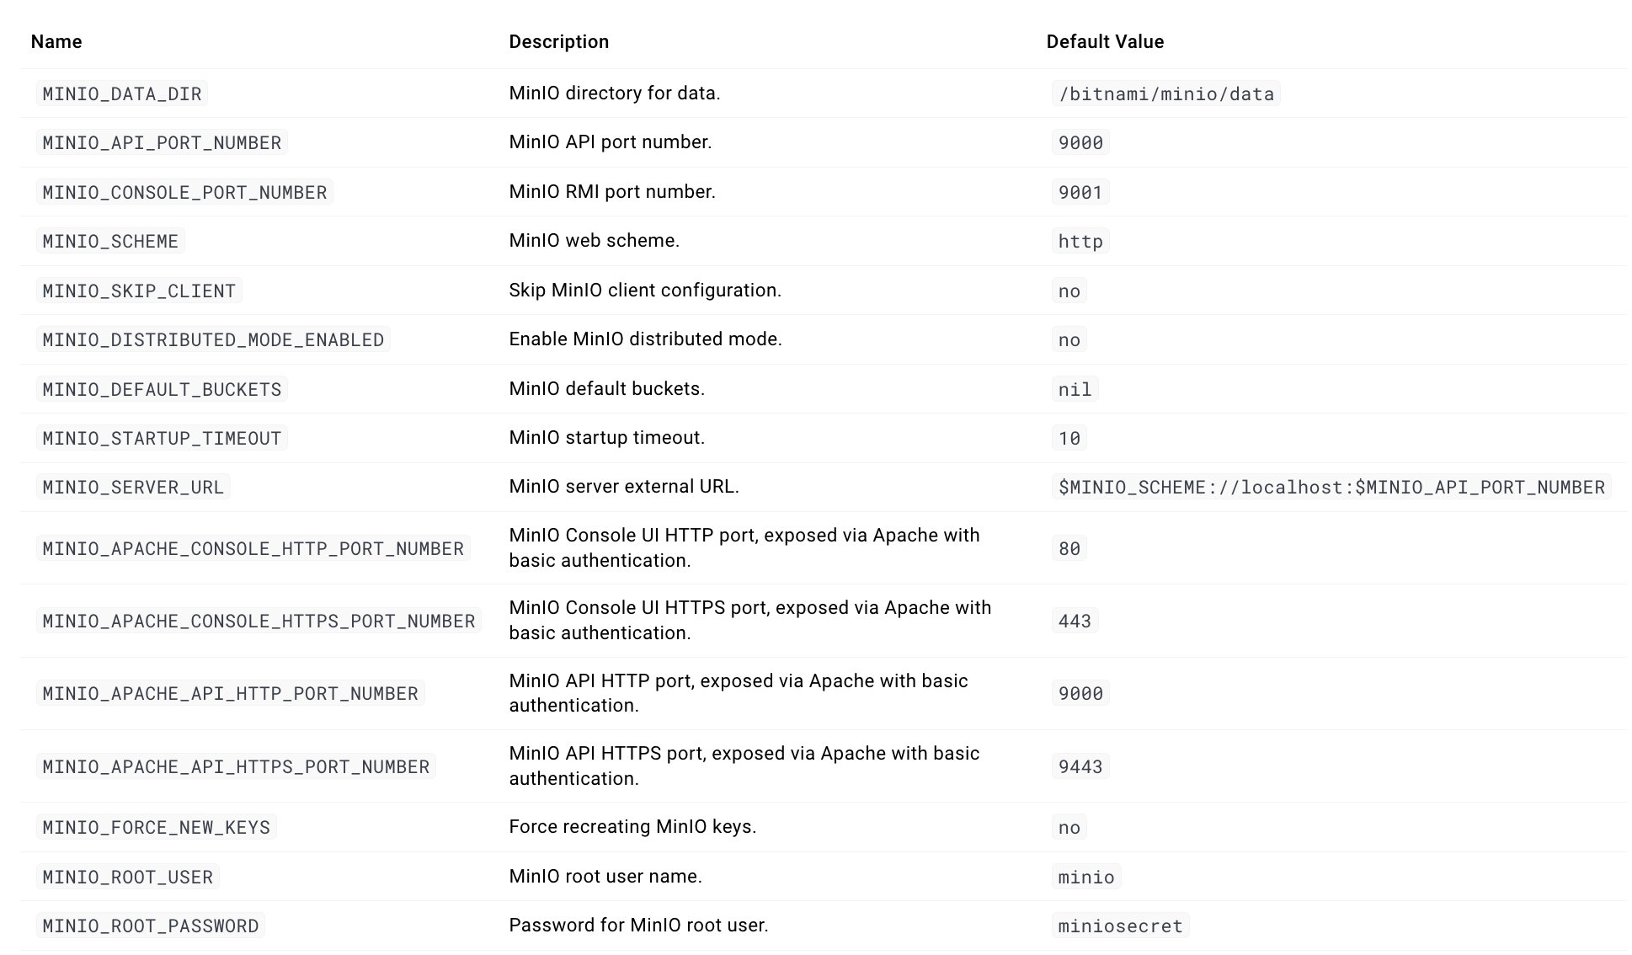Viewport: 1632px width, 955px height.
Task: Click the miniosecret default password value
Action: 1120,926
